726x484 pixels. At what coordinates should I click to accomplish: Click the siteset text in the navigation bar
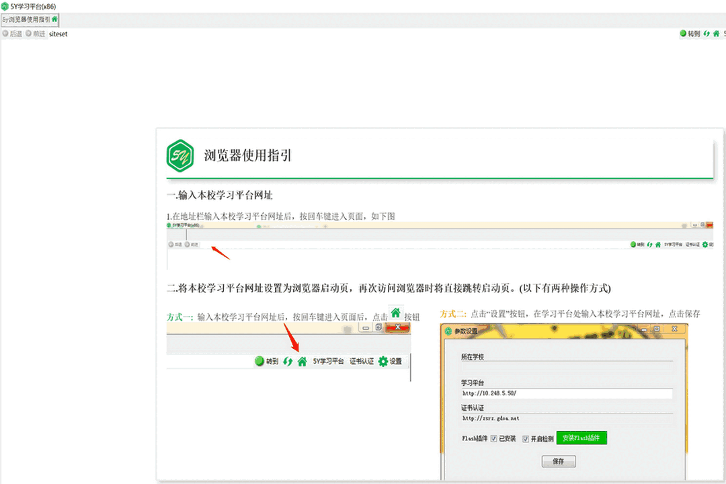click(x=58, y=34)
